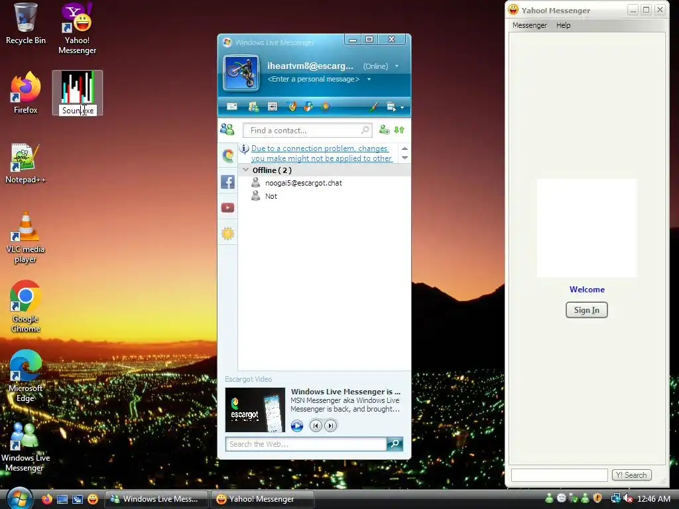The image size is (679, 509).
Task: Click the brush-and-shield toolbar icon in Messenger
Action: [x=292, y=107]
